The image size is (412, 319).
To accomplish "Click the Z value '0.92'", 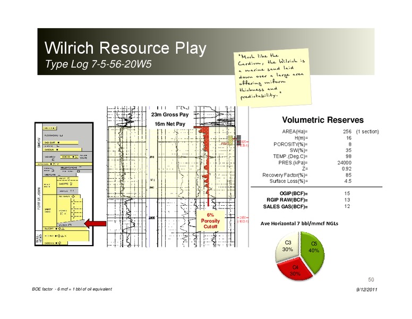I will click(347, 169).
